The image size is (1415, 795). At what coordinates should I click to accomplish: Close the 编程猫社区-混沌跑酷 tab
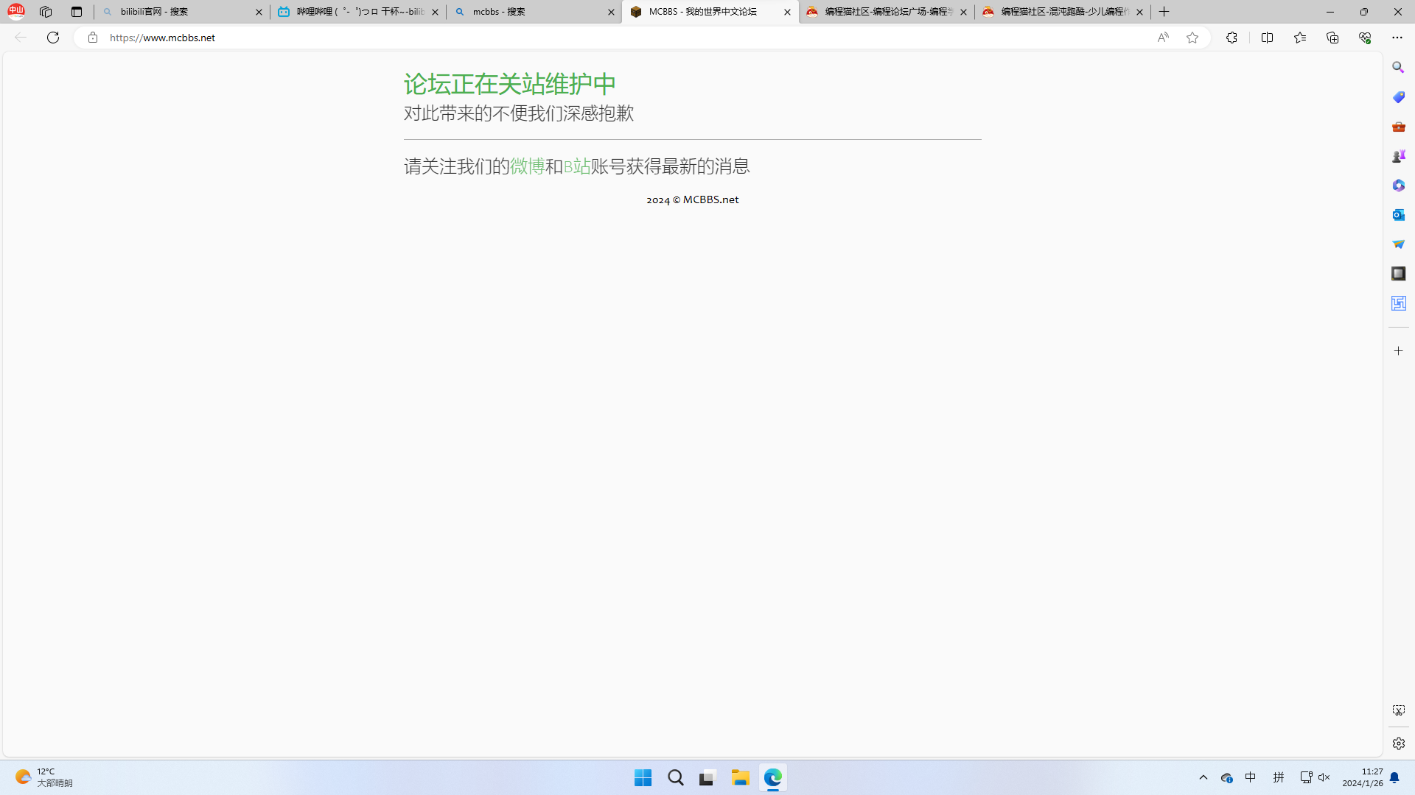tap(1139, 12)
